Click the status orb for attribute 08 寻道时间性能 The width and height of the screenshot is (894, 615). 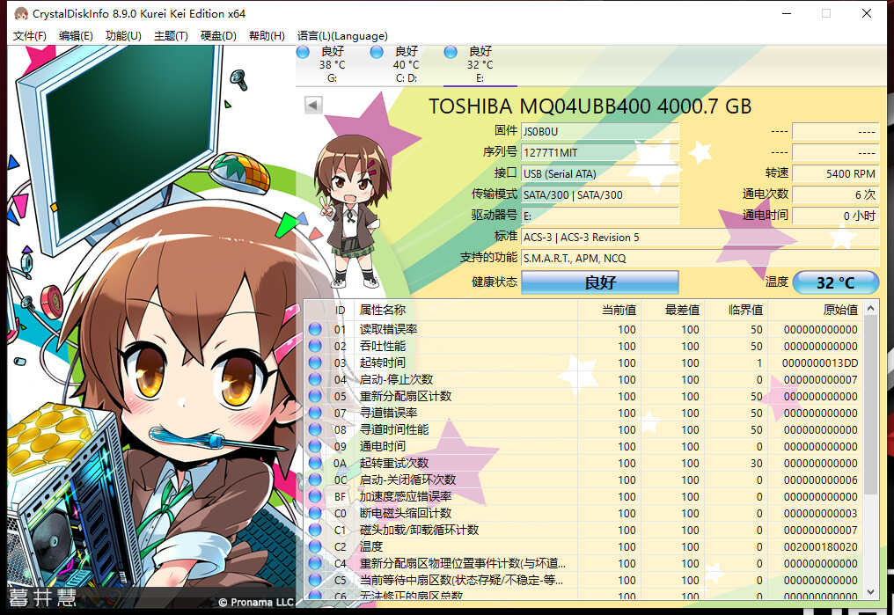[315, 429]
